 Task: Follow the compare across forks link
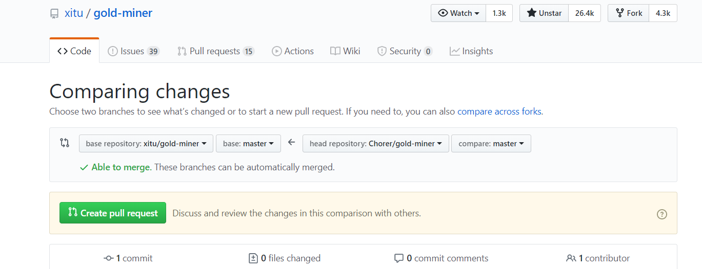click(499, 111)
